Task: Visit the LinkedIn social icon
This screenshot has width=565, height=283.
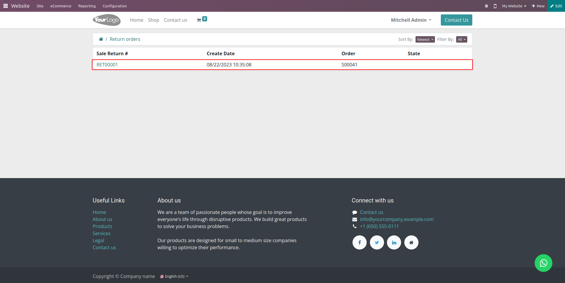Action: pos(394,242)
